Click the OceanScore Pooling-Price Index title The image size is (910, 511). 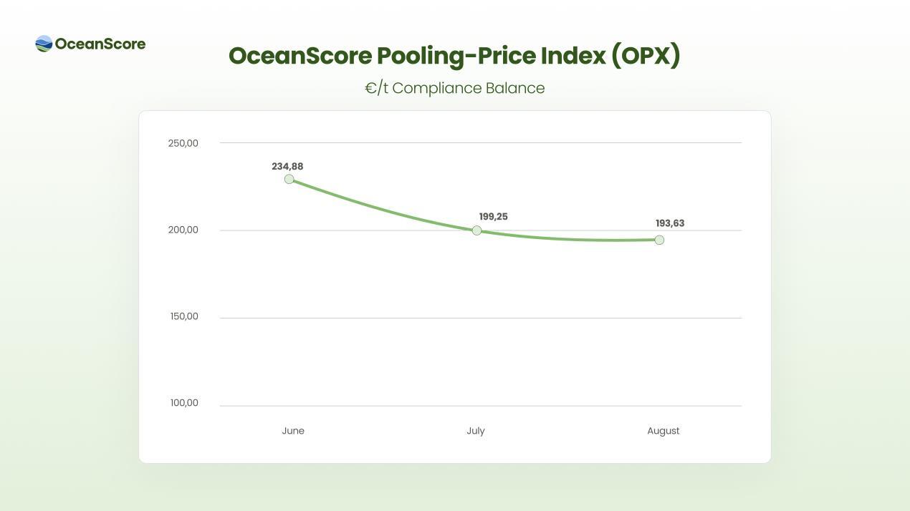(x=454, y=56)
